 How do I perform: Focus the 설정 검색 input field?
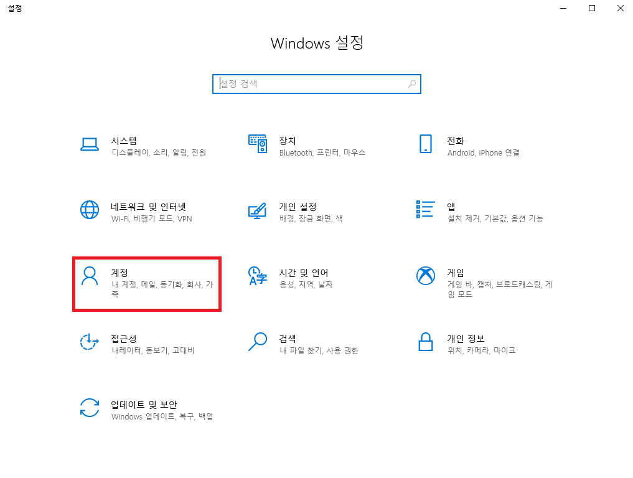pos(316,84)
